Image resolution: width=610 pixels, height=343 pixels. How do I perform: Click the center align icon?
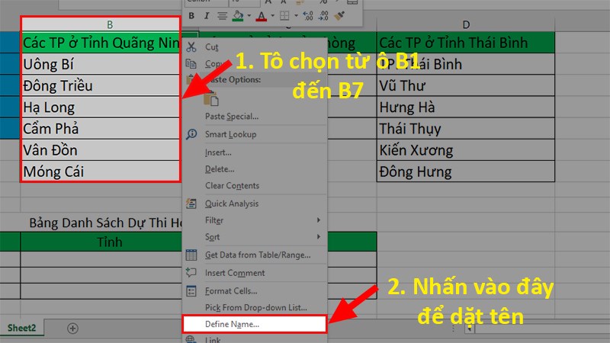tap(222, 16)
